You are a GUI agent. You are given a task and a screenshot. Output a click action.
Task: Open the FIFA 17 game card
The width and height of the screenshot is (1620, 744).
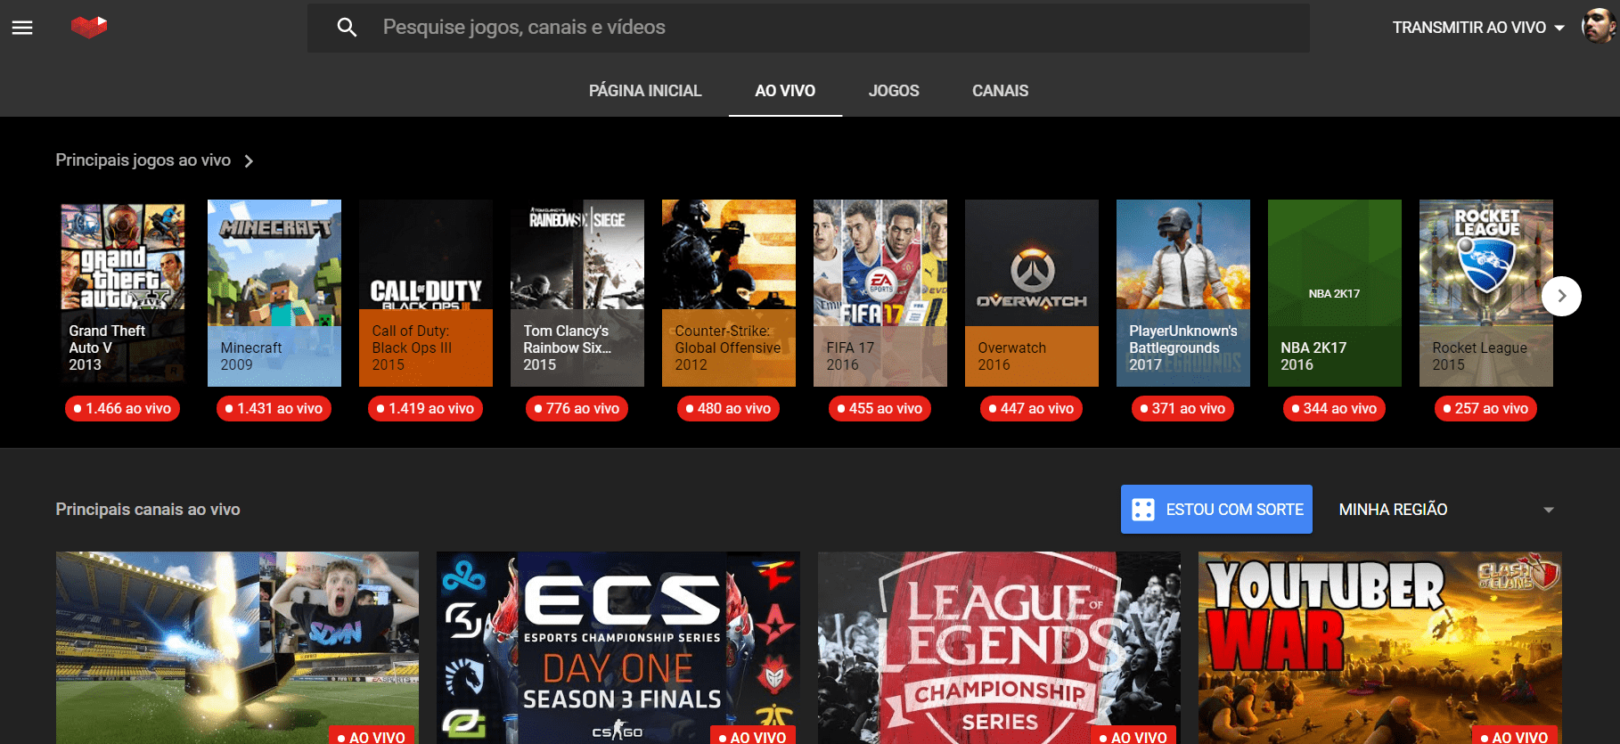[x=880, y=293]
